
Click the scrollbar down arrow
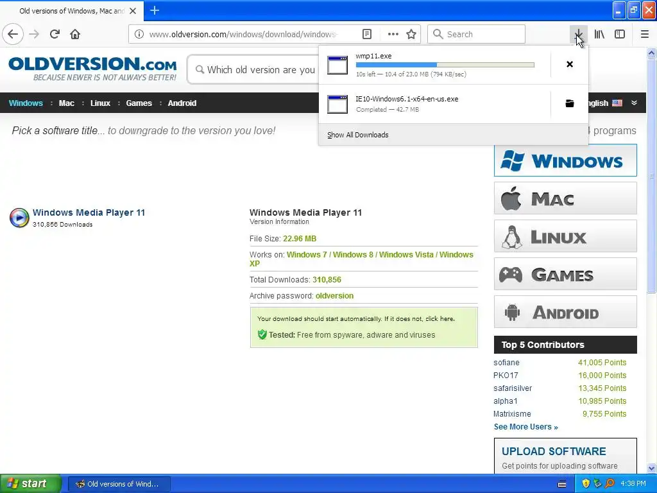652,468
